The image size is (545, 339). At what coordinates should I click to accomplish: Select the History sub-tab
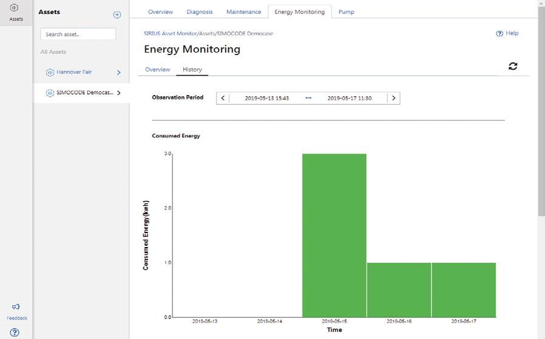pos(192,70)
